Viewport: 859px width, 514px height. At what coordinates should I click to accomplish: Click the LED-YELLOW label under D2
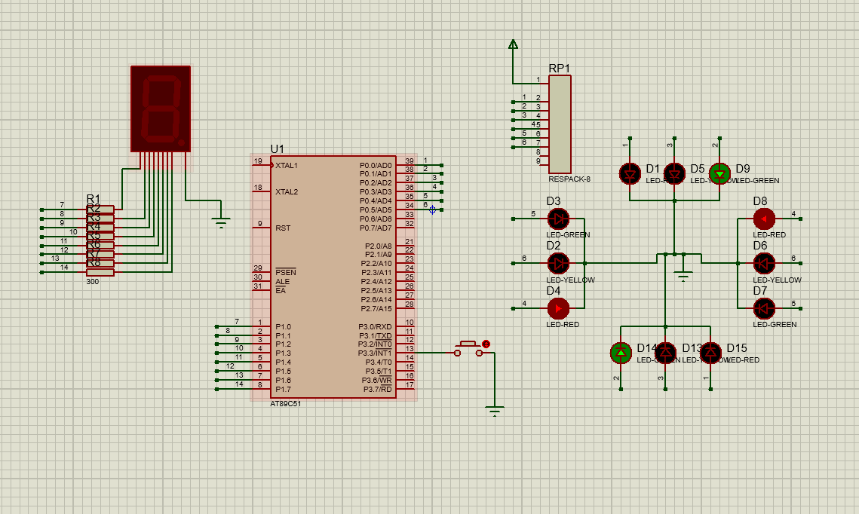570,280
